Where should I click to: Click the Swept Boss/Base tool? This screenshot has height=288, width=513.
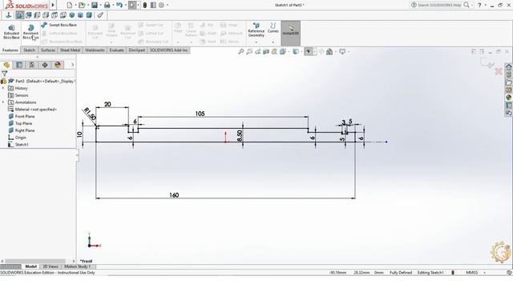pos(59,25)
